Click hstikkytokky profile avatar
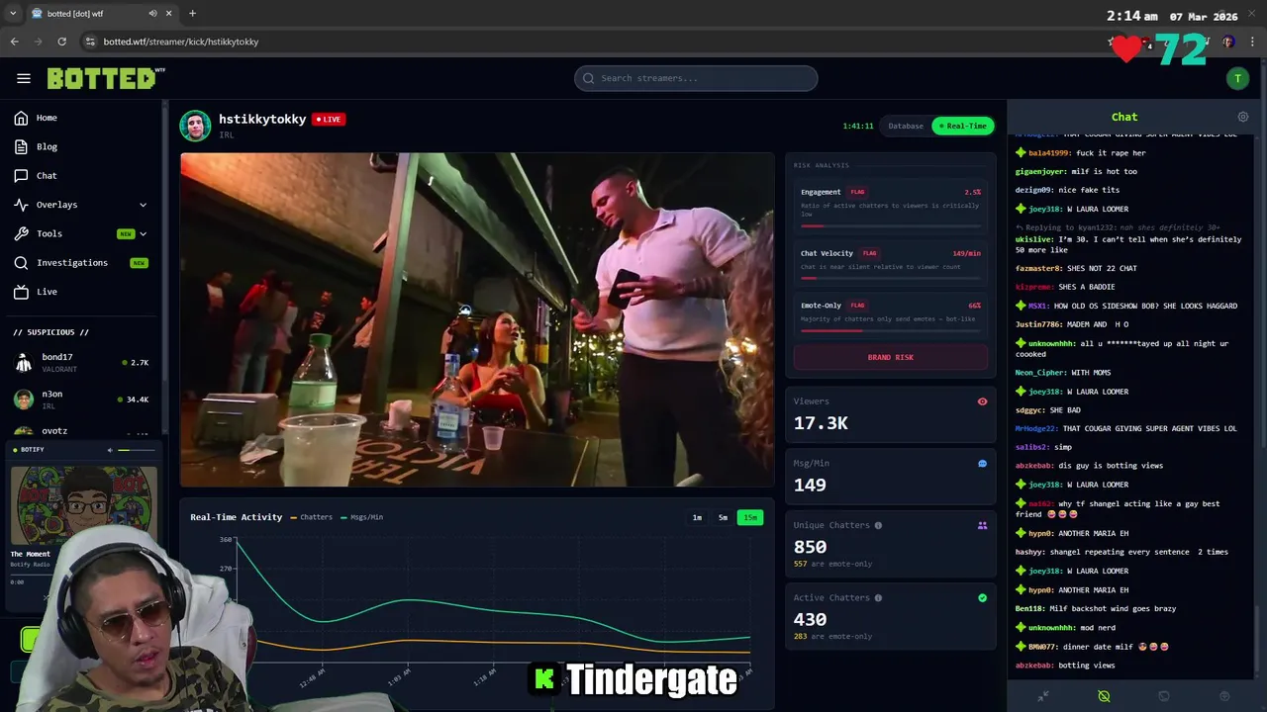This screenshot has height=712, width=1267. click(x=195, y=126)
